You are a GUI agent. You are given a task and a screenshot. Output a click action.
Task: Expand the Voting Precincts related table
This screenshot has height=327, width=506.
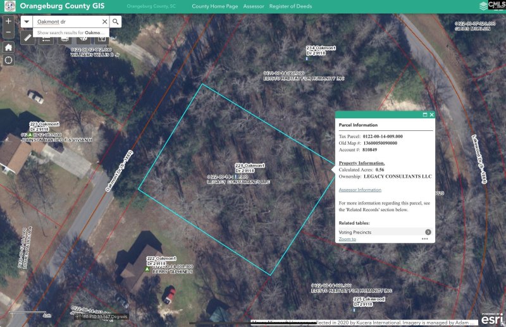click(x=428, y=232)
